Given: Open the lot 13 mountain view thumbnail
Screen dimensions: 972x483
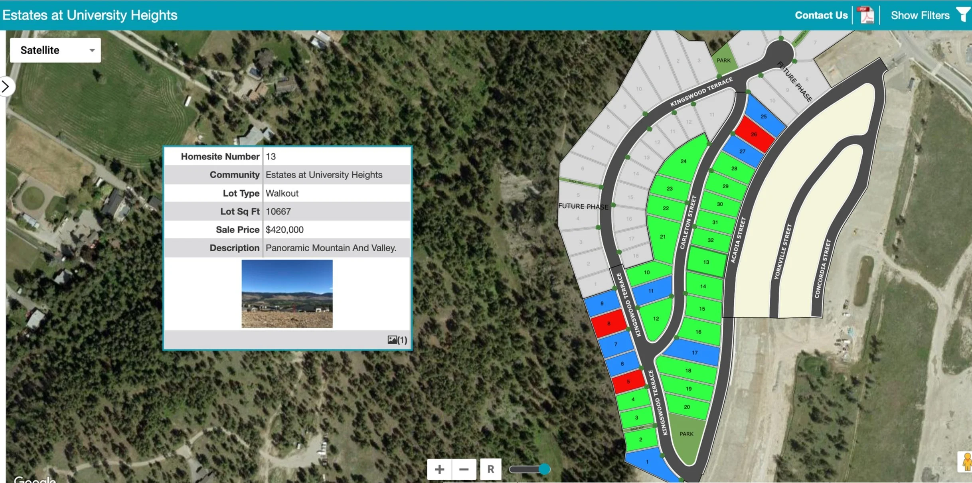Looking at the screenshot, I should 287,294.
